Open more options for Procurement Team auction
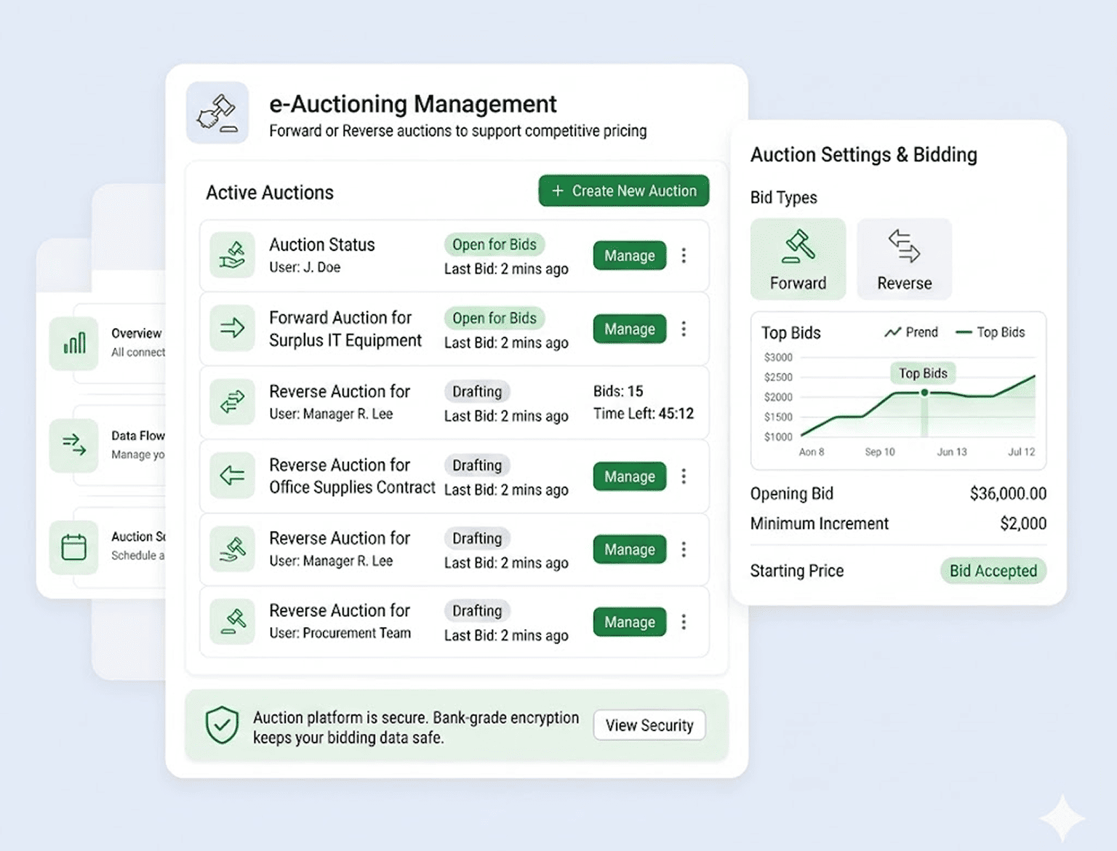The width and height of the screenshot is (1117, 851). pyautogui.click(x=684, y=622)
